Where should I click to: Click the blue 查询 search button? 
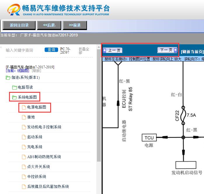pyautogui.click(x=51, y=50)
